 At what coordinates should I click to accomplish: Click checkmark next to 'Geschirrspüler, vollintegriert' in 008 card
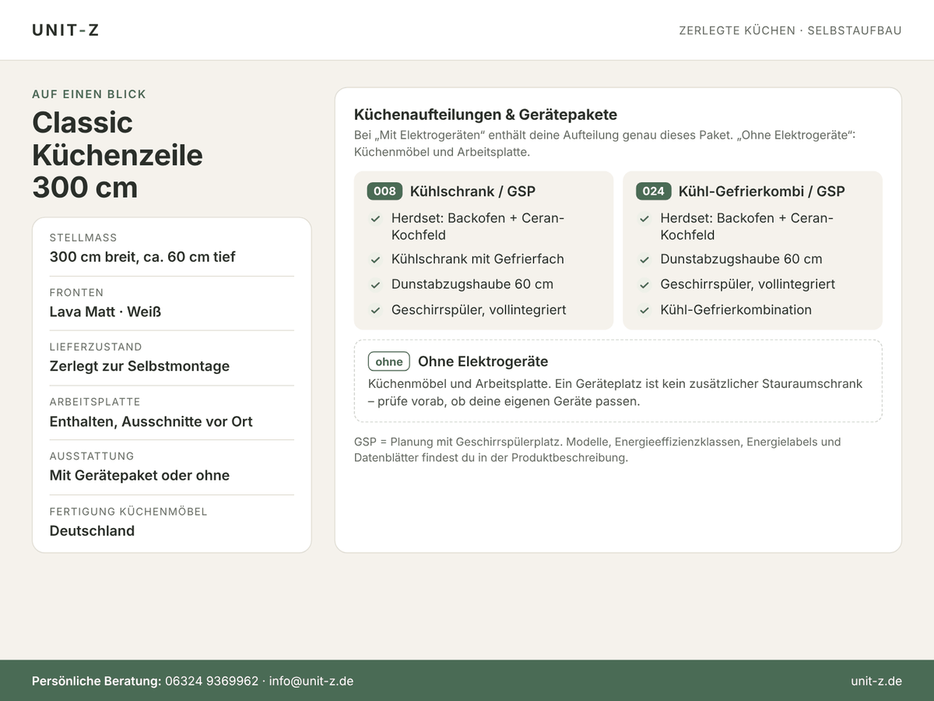pos(375,310)
